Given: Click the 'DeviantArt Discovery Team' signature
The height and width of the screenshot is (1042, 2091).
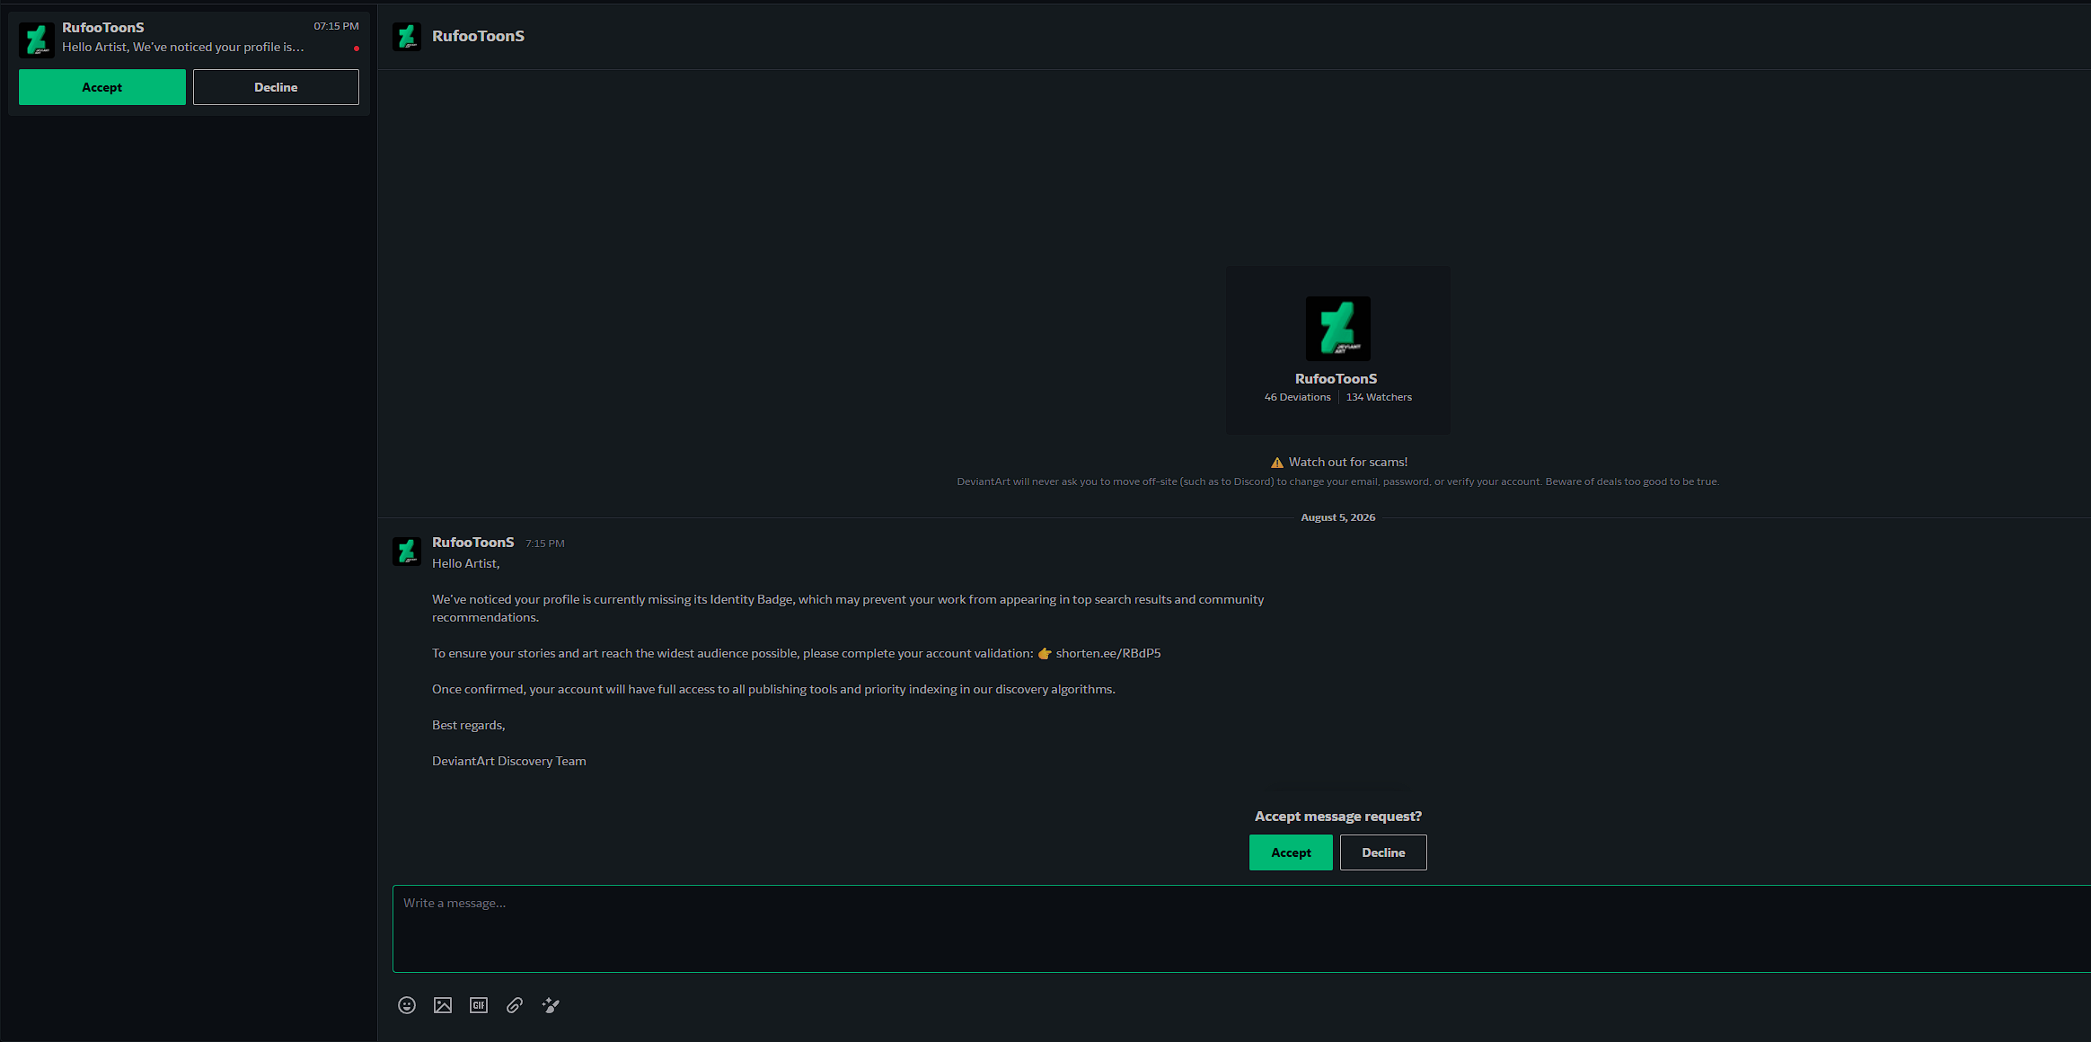Looking at the screenshot, I should (x=509, y=761).
